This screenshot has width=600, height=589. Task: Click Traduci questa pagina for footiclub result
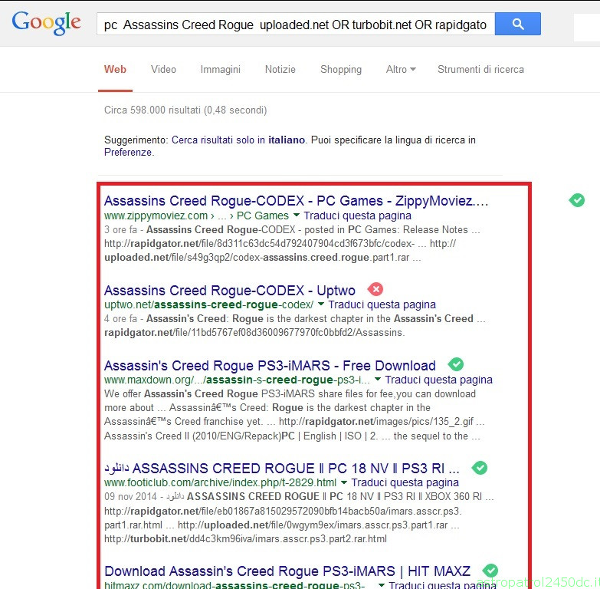(x=405, y=482)
